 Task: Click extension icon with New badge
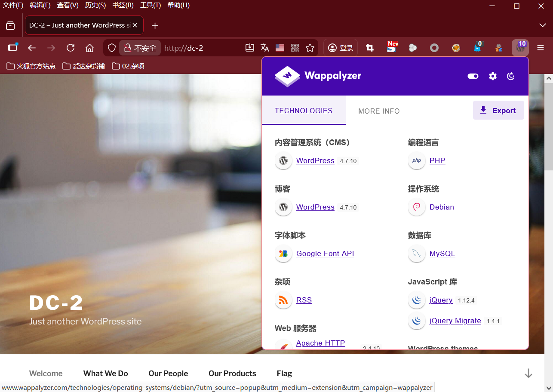391,47
